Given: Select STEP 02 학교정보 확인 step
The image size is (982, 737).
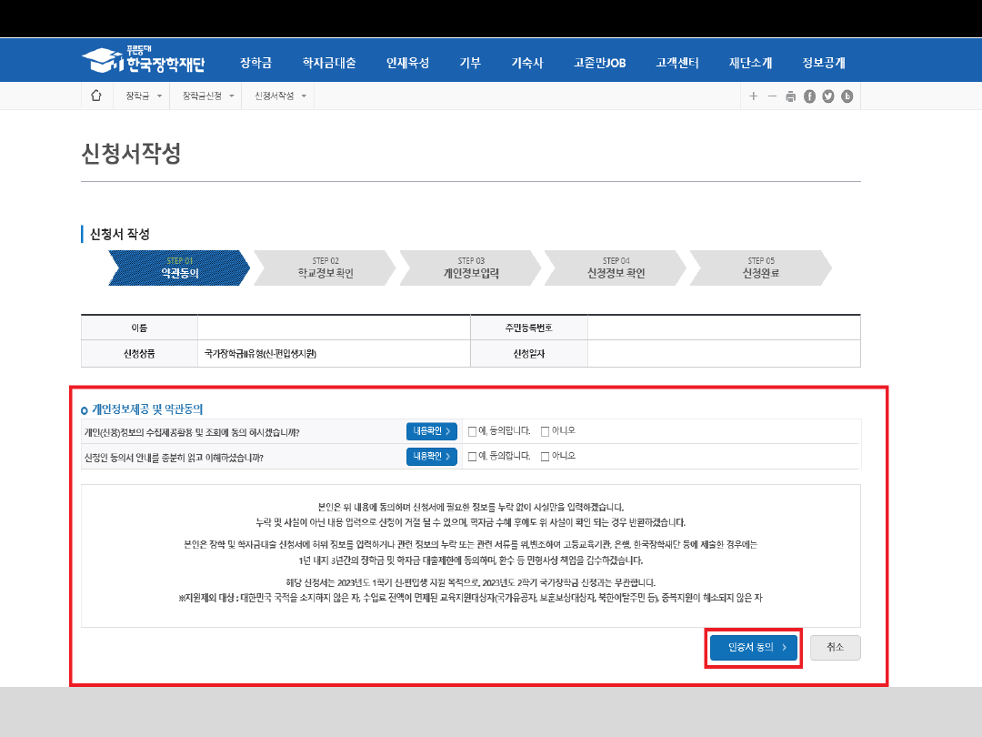Looking at the screenshot, I should [x=326, y=268].
